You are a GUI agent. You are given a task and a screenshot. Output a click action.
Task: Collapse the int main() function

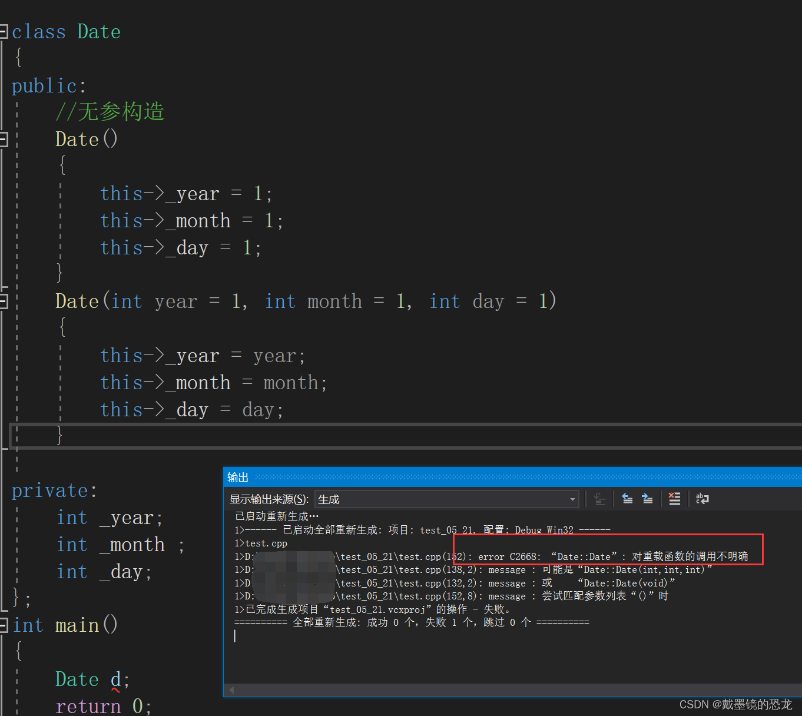(x=4, y=625)
